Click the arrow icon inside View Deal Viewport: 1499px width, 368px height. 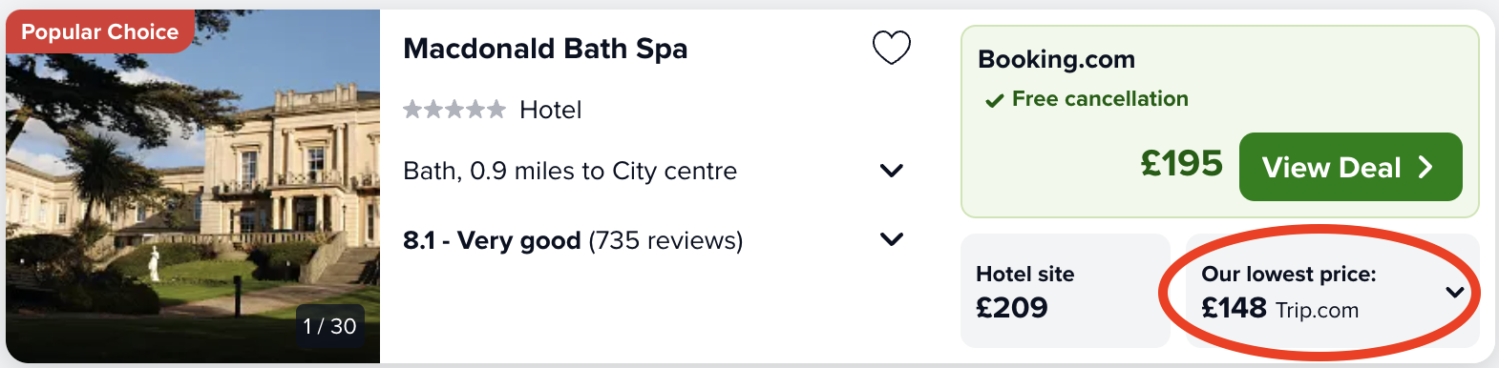(x=1425, y=167)
